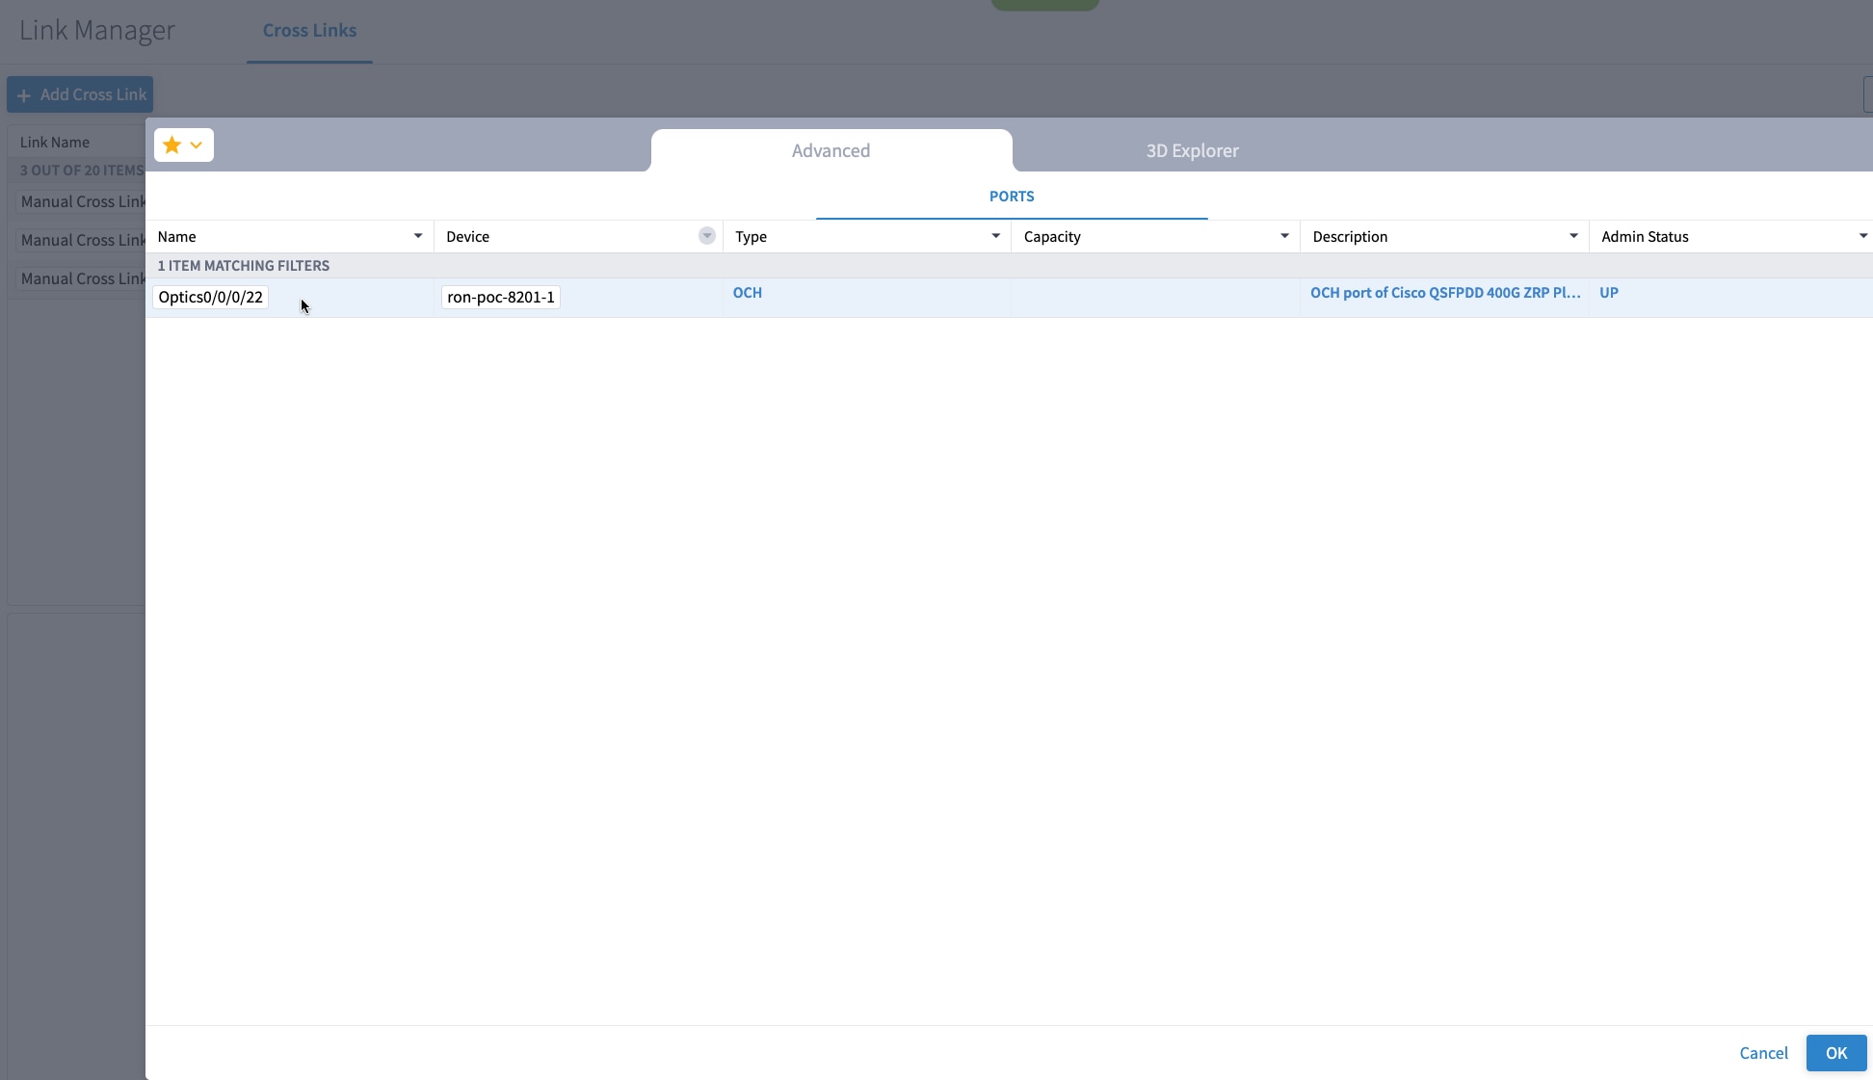Image resolution: width=1873 pixels, height=1080 pixels.
Task: Click the OK confirmation button
Action: point(1837,1052)
